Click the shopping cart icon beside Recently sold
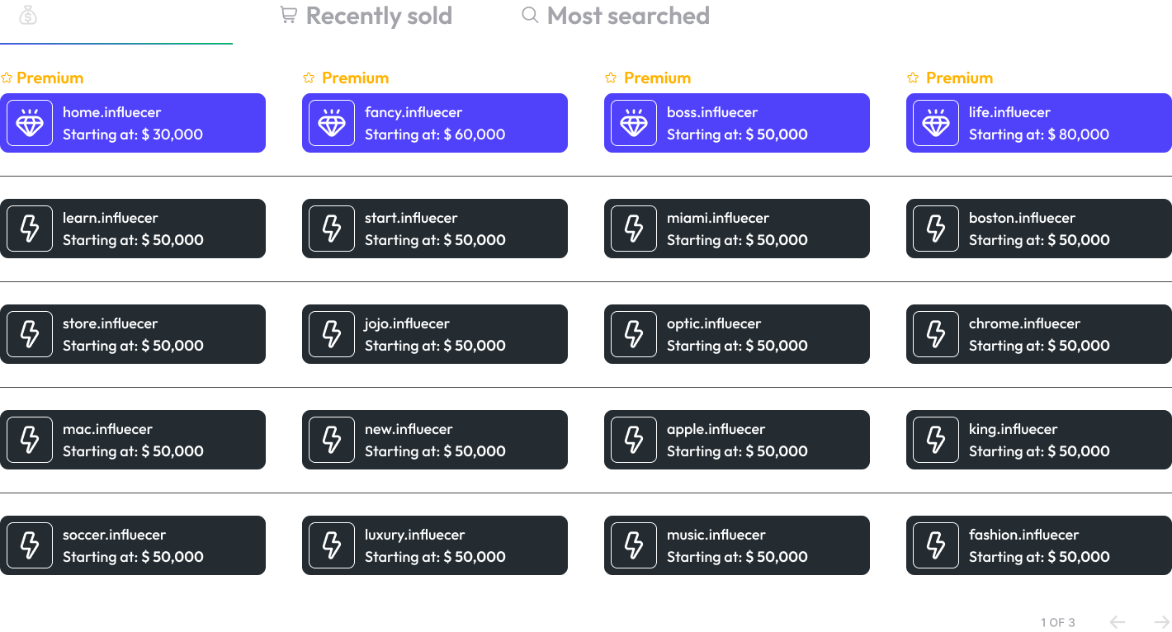 coord(287,15)
